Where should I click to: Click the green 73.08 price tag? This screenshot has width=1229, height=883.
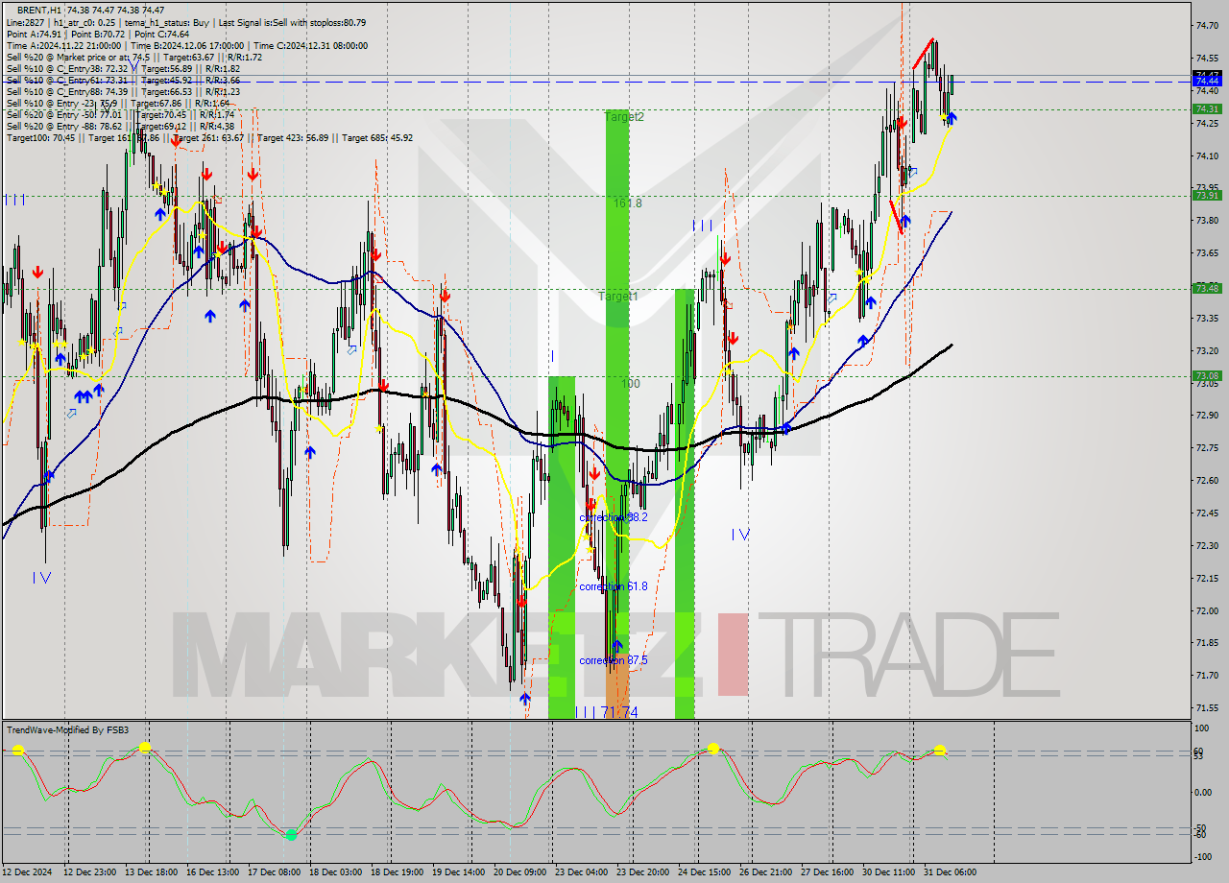pos(1206,375)
